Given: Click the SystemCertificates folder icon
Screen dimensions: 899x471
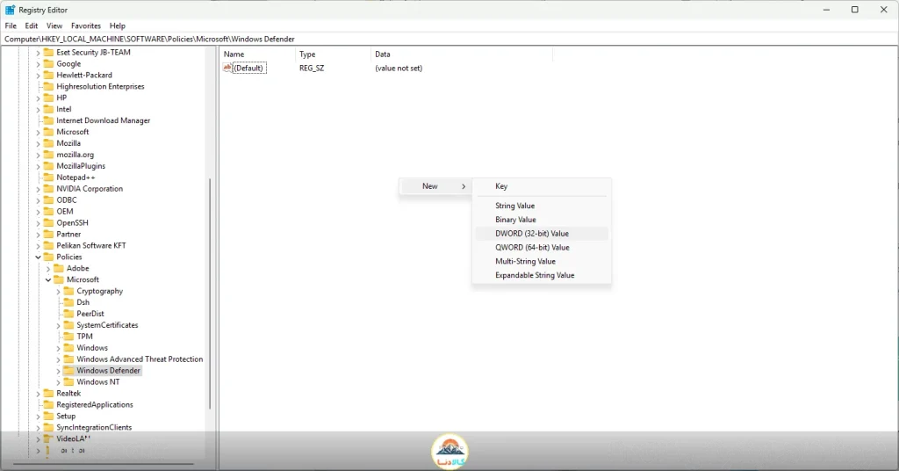Looking at the screenshot, I should pyautogui.click(x=68, y=325).
